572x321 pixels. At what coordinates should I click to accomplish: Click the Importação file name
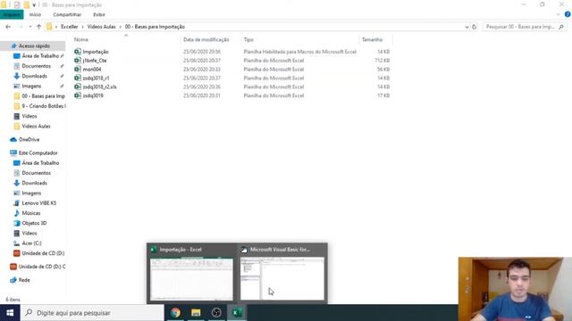96,52
